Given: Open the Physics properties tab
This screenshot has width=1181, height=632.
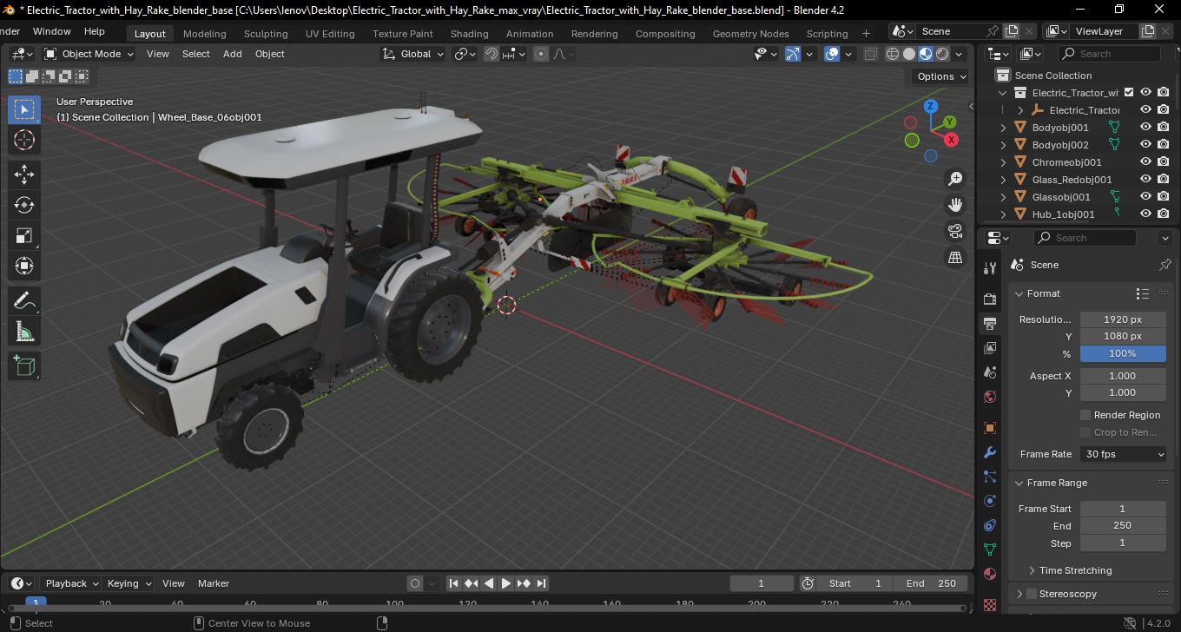Looking at the screenshot, I should 989,501.
